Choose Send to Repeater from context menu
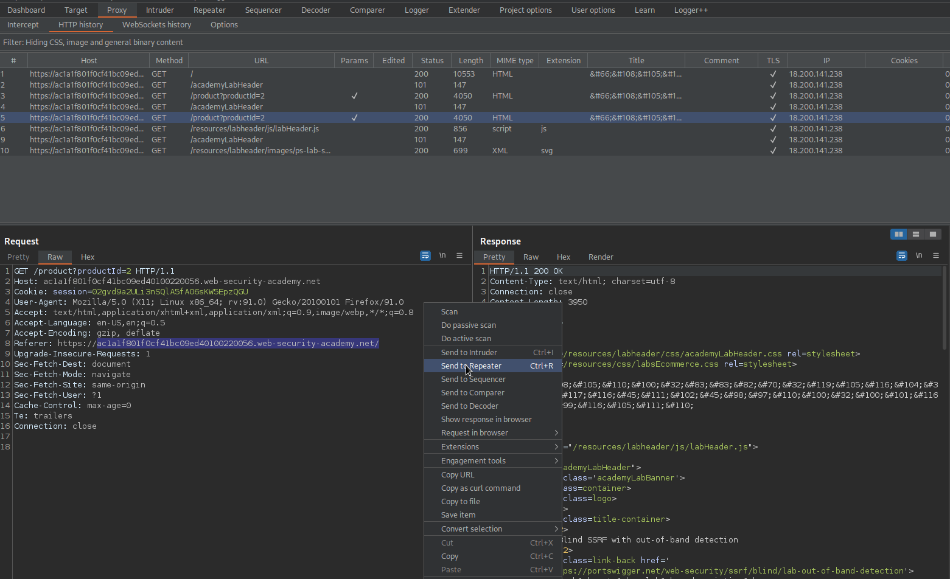This screenshot has height=579, width=950. point(492,366)
